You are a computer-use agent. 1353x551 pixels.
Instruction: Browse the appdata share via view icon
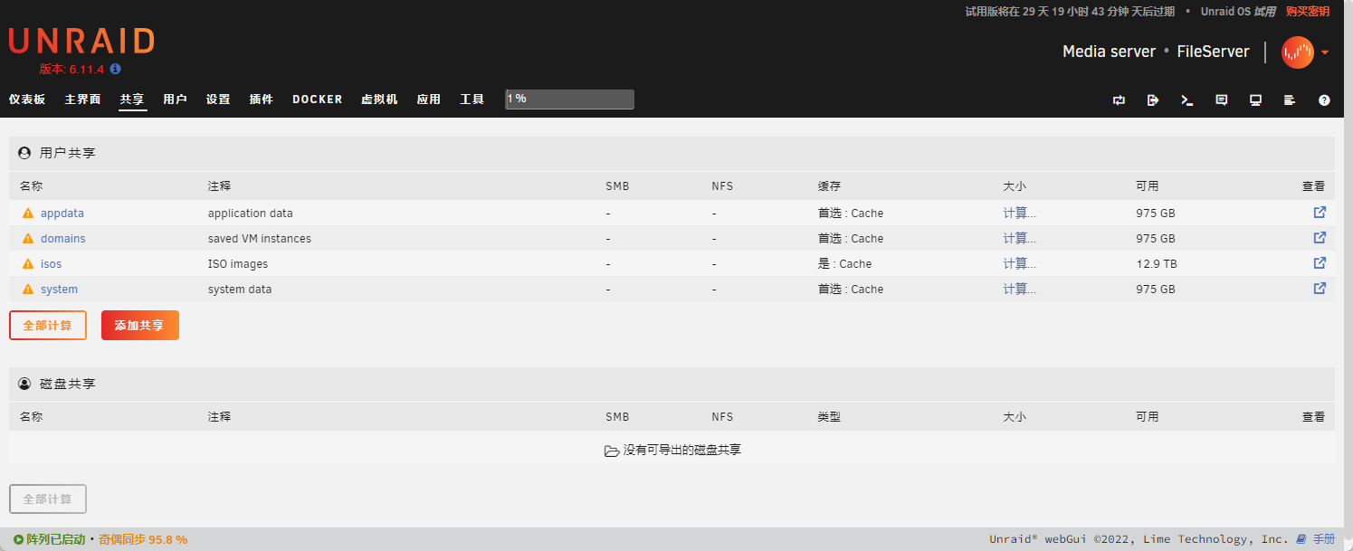point(1320,213)
